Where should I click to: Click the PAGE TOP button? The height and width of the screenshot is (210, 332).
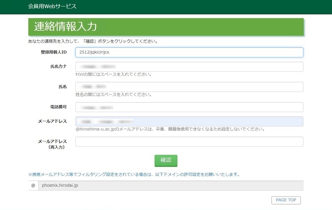coord(286,200)
